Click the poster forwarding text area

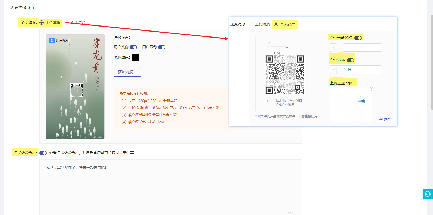pyautogui.click(x=170, y=187)
